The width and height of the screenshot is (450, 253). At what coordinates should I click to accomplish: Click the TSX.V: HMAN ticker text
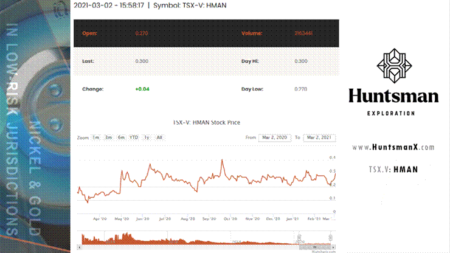pyautogui.click(x=393, y=170)
